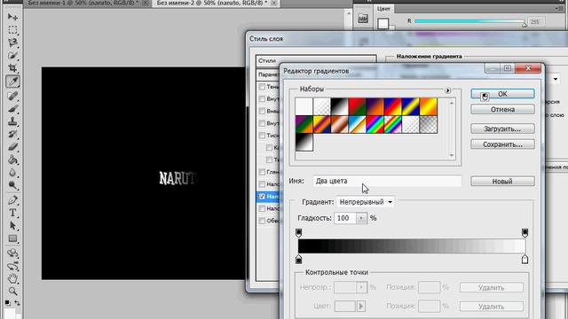Open the Mini Bridge 'Mb' panel icon
568x319 pixels.
[363, 19]
